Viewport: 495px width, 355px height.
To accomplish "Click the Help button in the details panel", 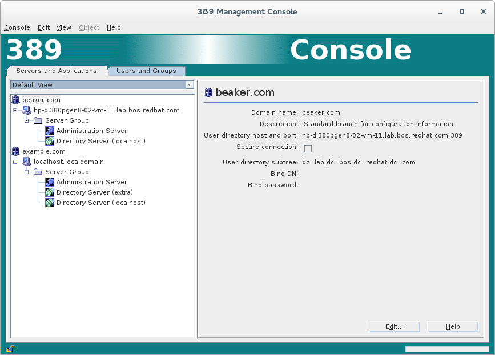I will (453, 326).
